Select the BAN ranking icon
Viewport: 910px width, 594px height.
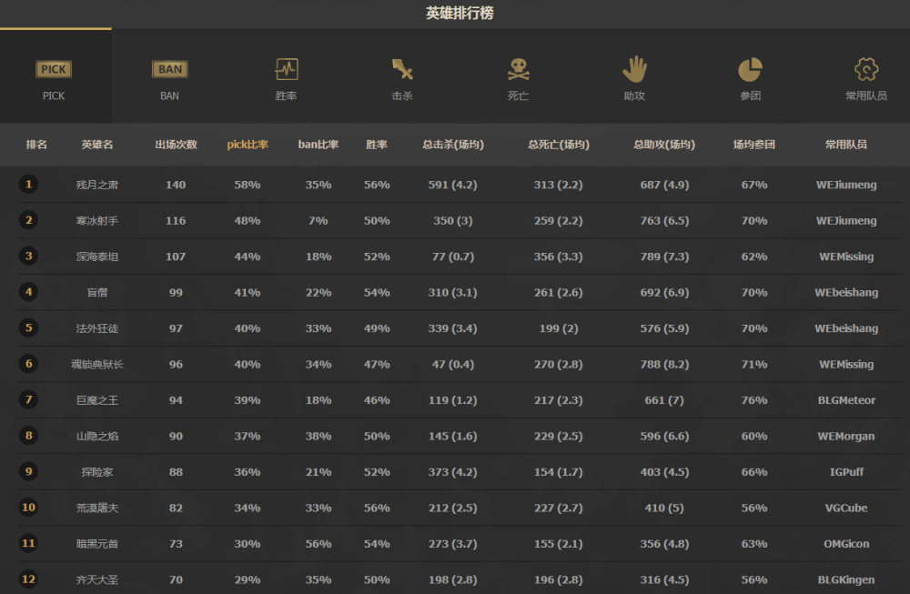(169, 70)
